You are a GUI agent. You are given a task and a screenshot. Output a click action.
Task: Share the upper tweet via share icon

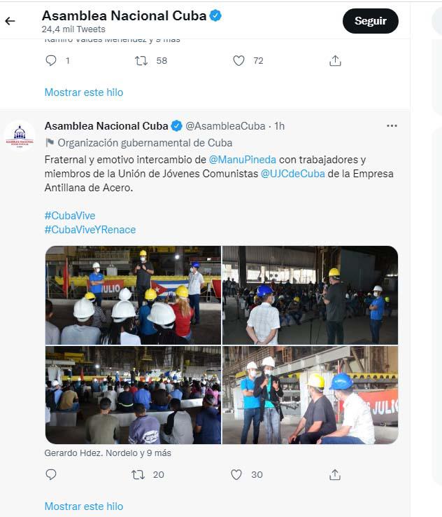(335, 61)
